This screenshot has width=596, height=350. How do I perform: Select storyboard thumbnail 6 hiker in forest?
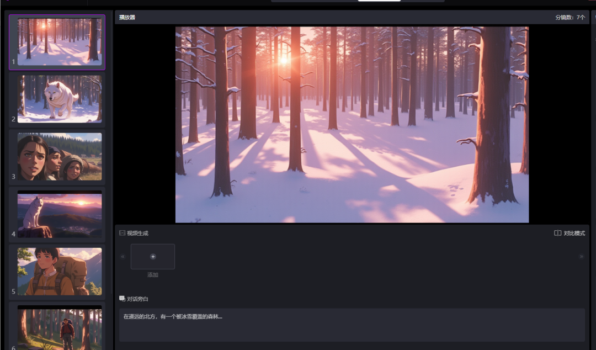pos(59,327)
